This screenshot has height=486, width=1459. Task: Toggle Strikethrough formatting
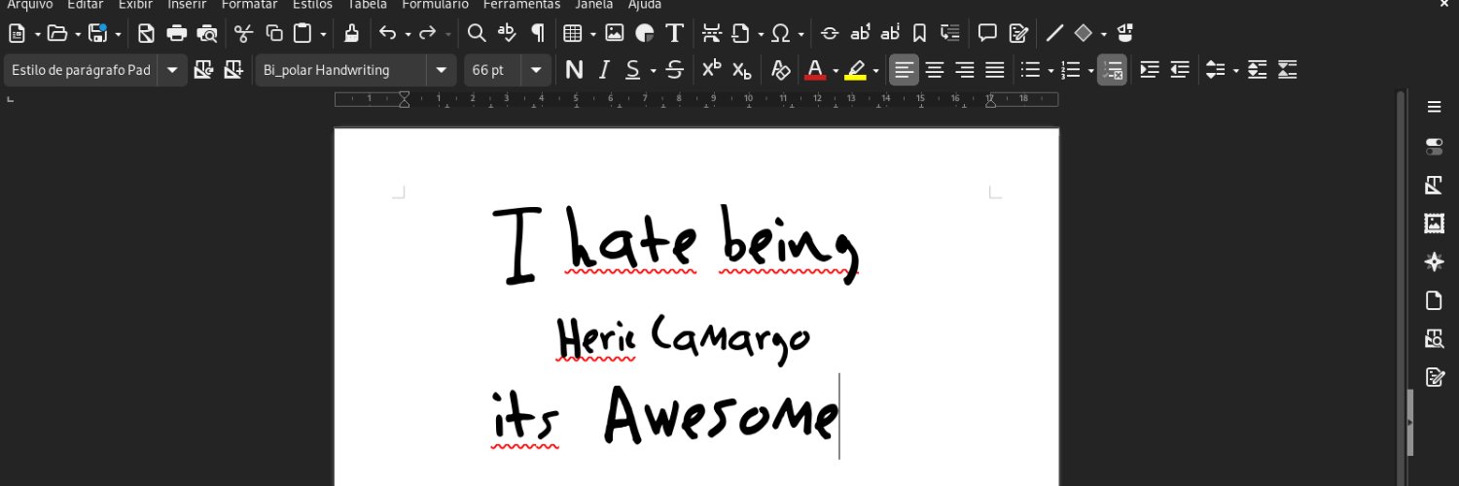click(x=675, y=70)
